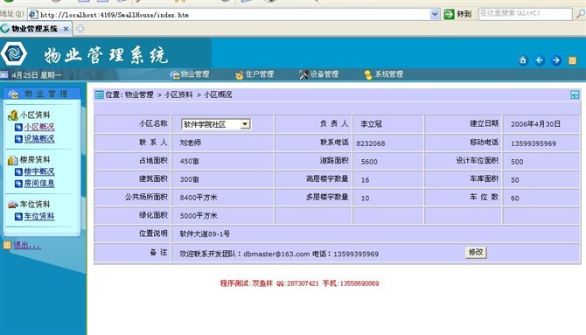Click the red 程序测试 footer text

[x=299, y=283]
